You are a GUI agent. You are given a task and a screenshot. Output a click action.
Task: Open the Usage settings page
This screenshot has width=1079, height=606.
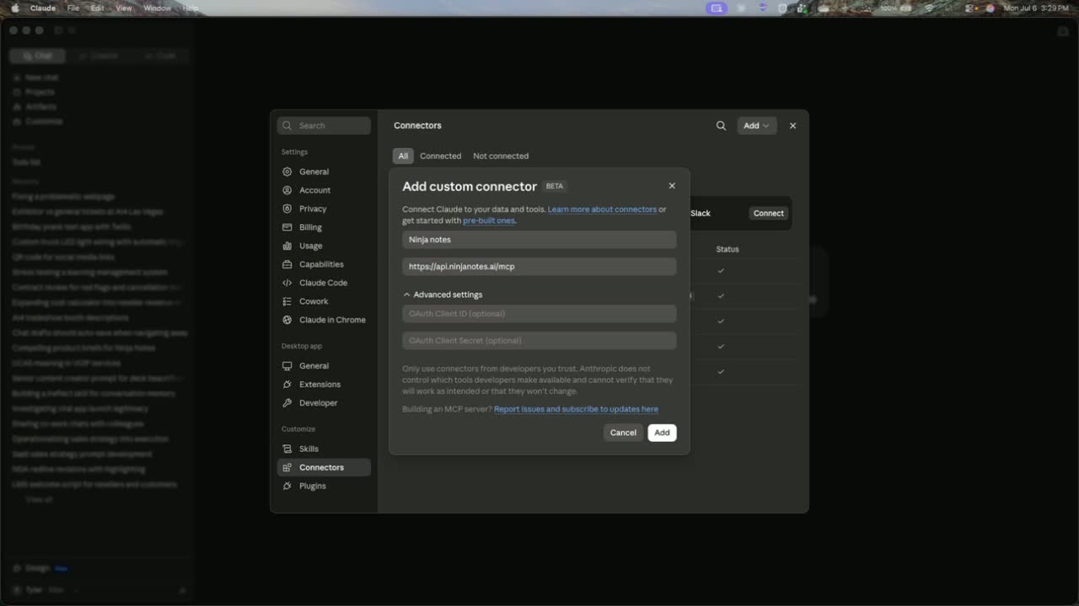click(x=324, y=246)
